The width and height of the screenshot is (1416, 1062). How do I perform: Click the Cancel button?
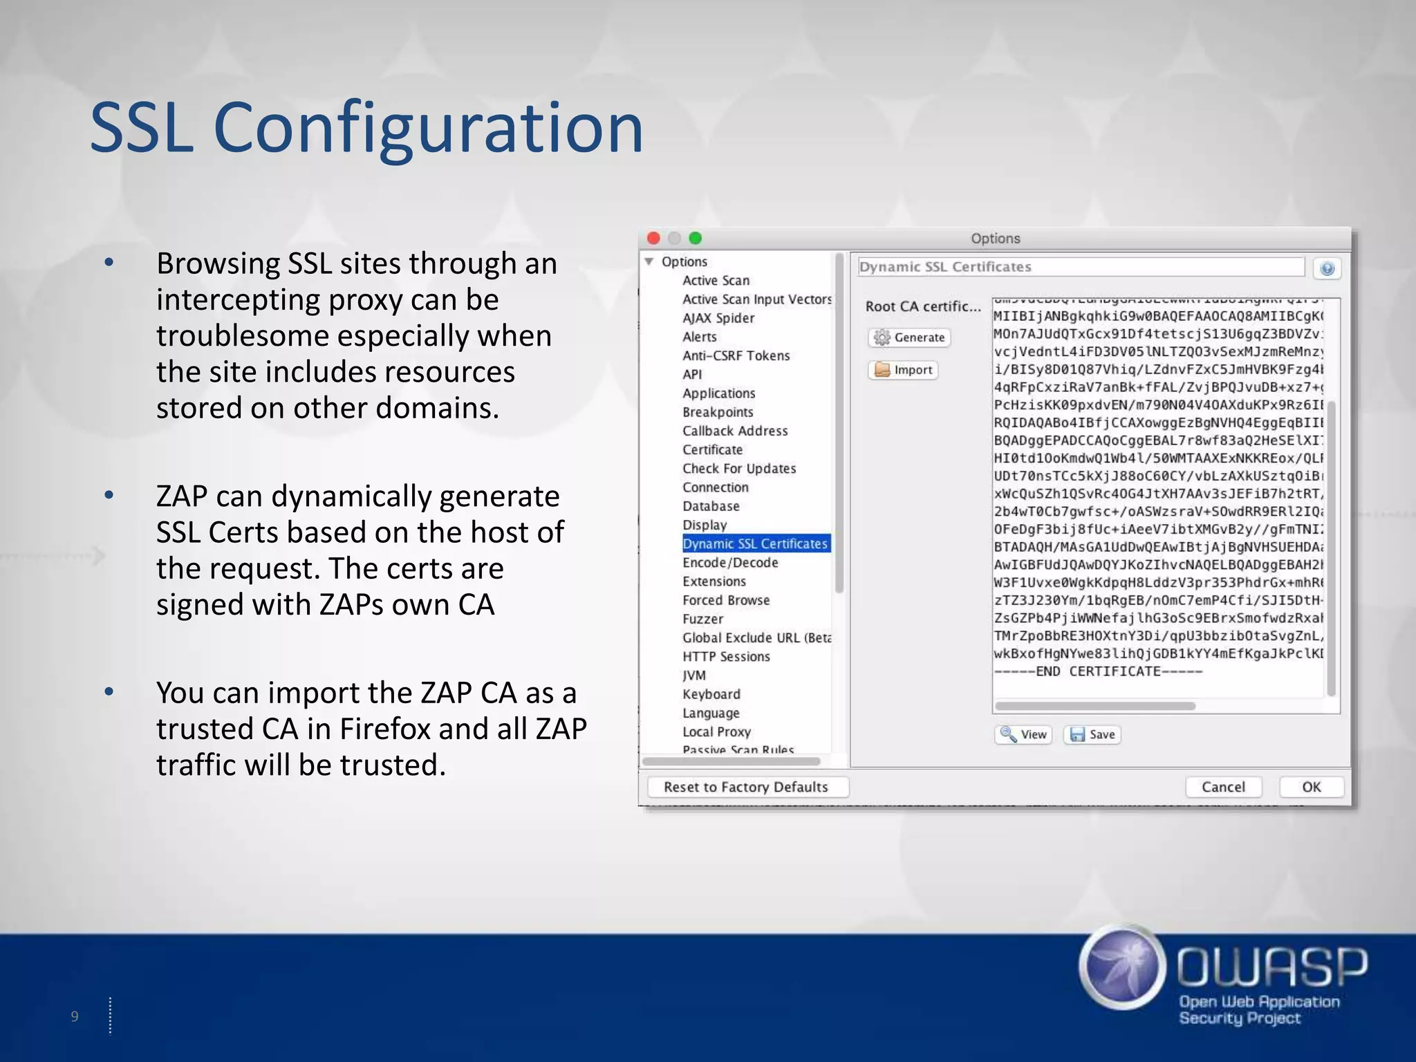(1222, 787)
